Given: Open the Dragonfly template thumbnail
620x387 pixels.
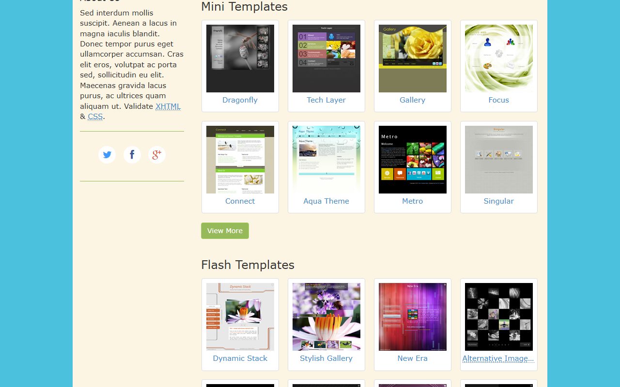Looking at the screenshot, I should coord(240,59).
